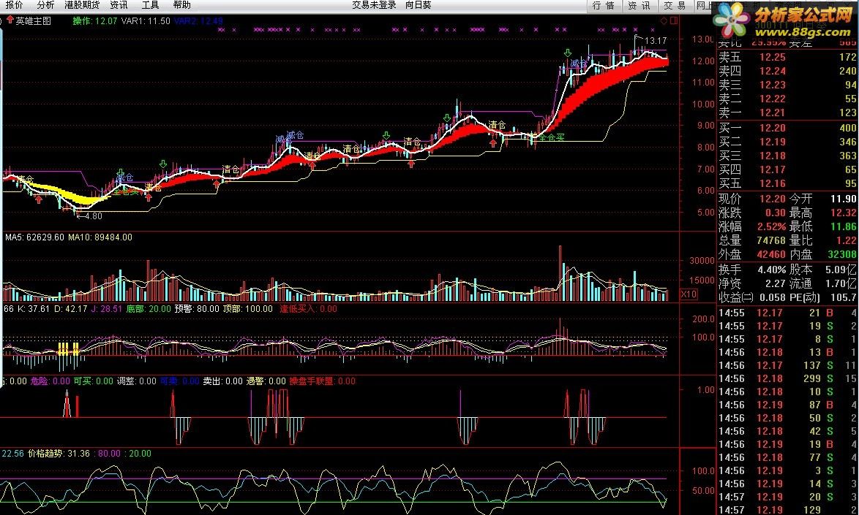Click the 卖三 12.23 order row
This screenshot has height=515, width=859.
click(x=787, y=85)
